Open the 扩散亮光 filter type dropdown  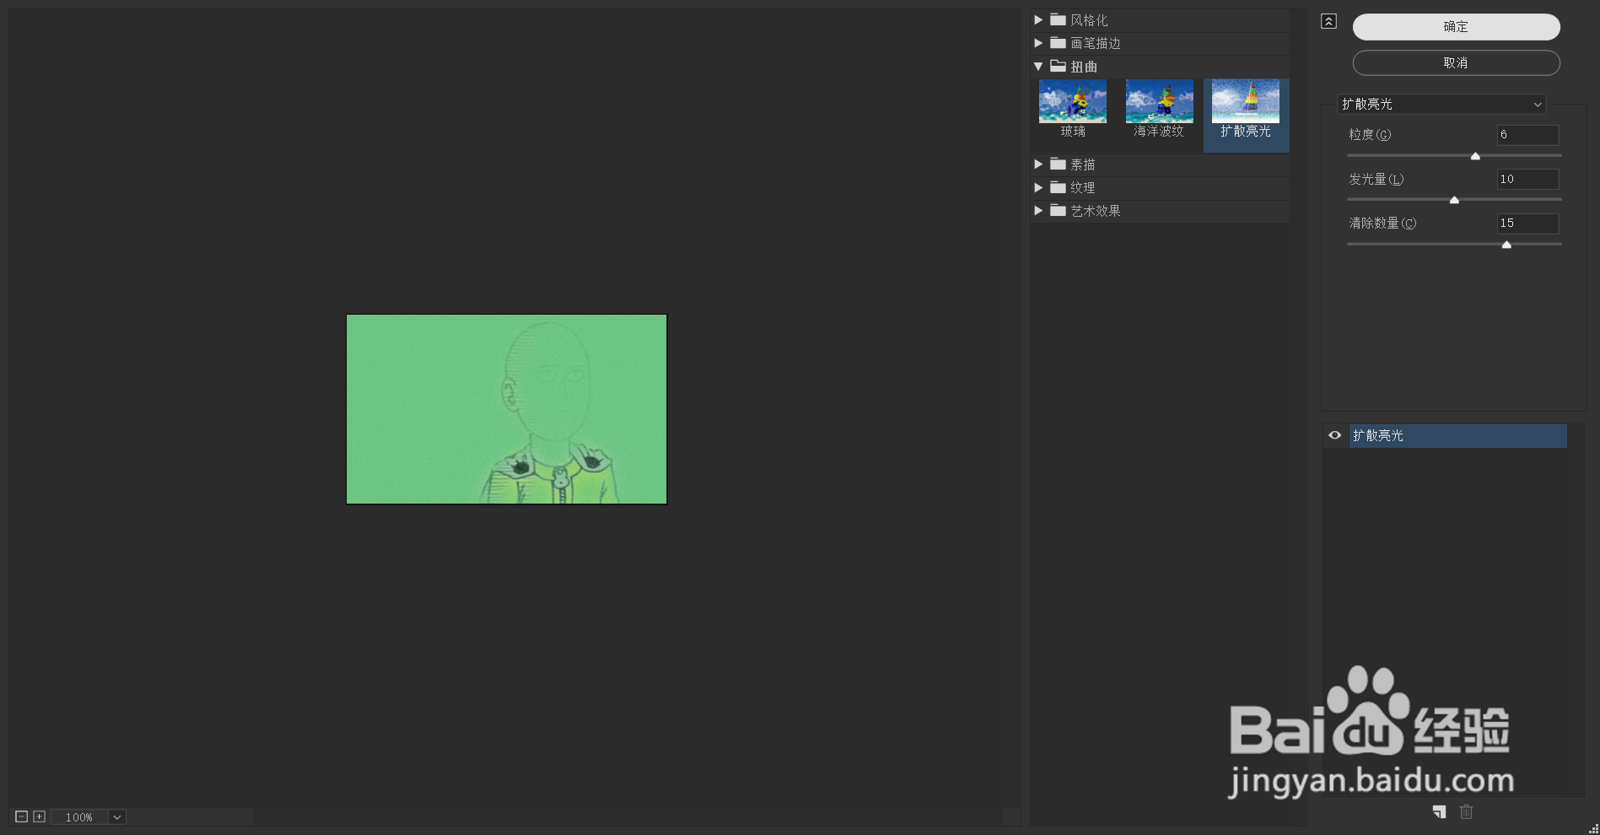[x=1441, y=105]
